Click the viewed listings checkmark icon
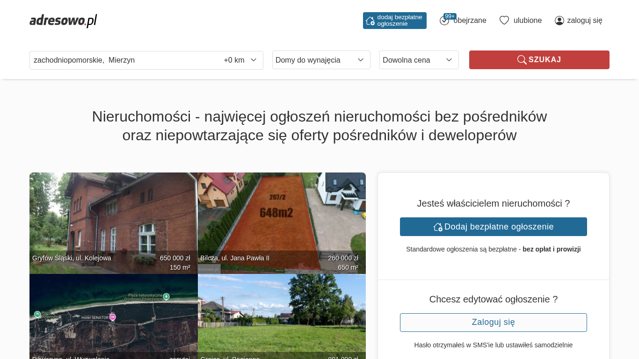 (x=444, y=21)
